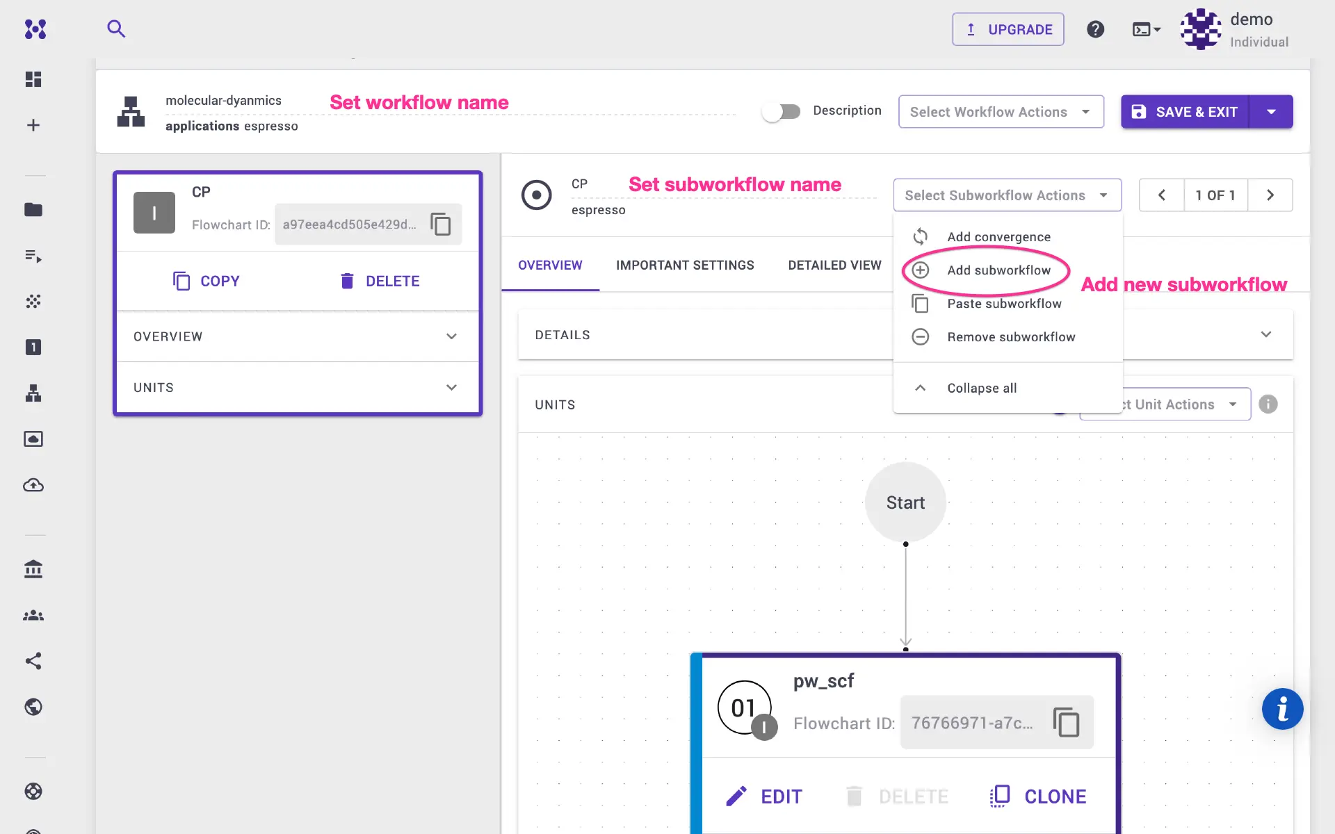
Task: Collapse the DETAILS section
Action: (1265, 334)
